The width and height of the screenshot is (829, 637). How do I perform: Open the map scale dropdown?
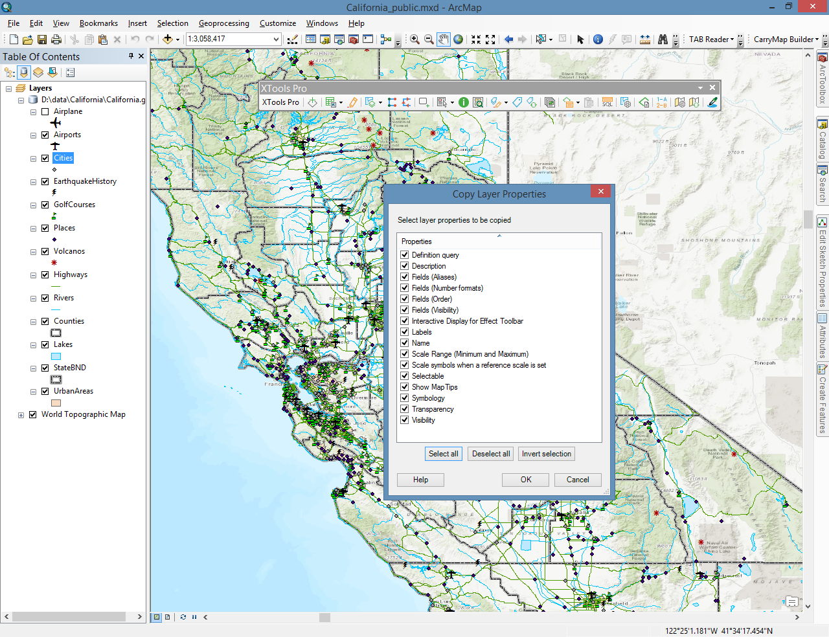(276, 39)
